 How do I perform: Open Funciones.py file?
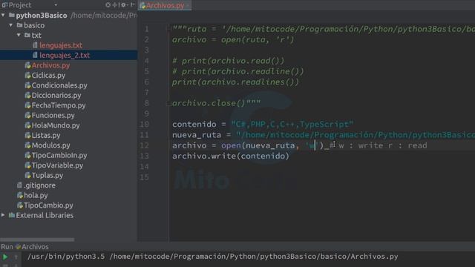pos(53,115)
